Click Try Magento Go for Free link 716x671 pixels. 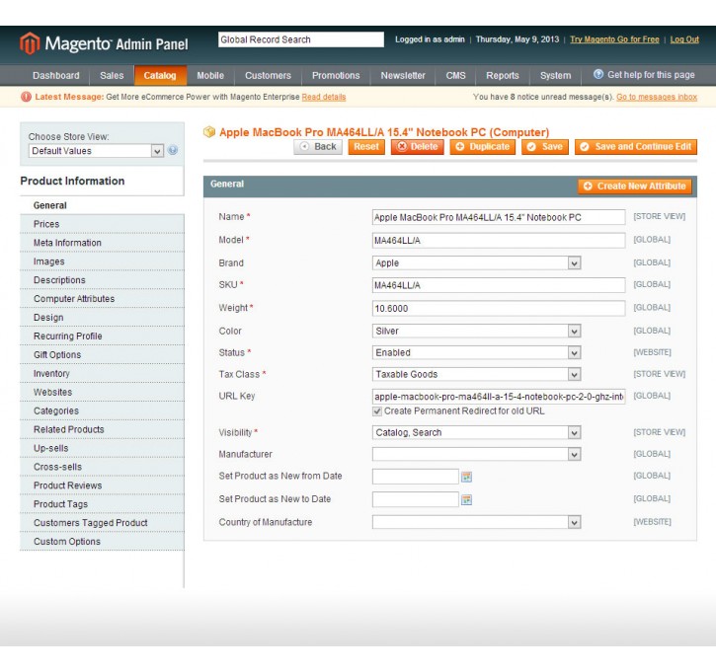(x=614, y=39)
